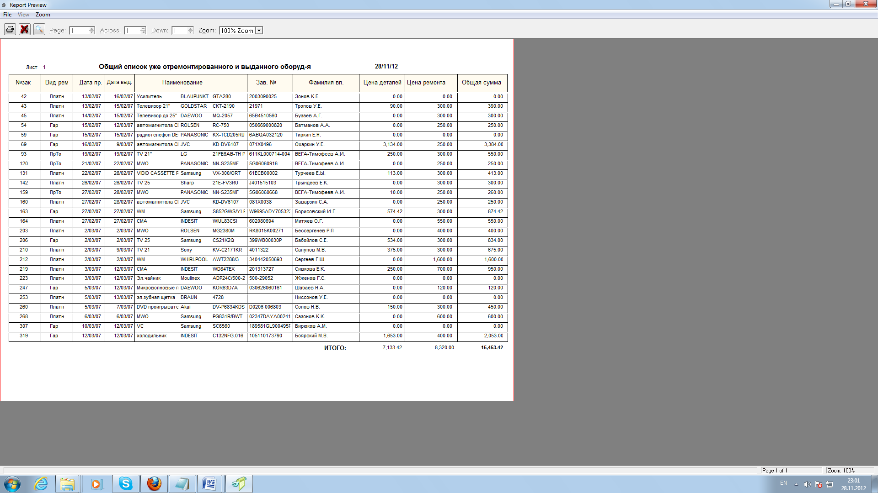Open the File menu
Image resolution: width=878 pixels, height=493 pixels.
pyautogui.click(x=7, y=15)
